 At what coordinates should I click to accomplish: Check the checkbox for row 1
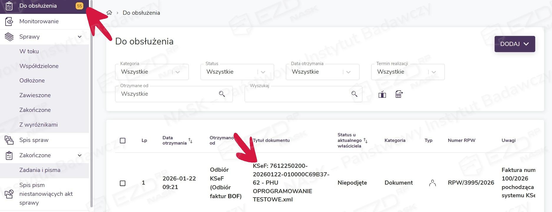click(123, 183)
